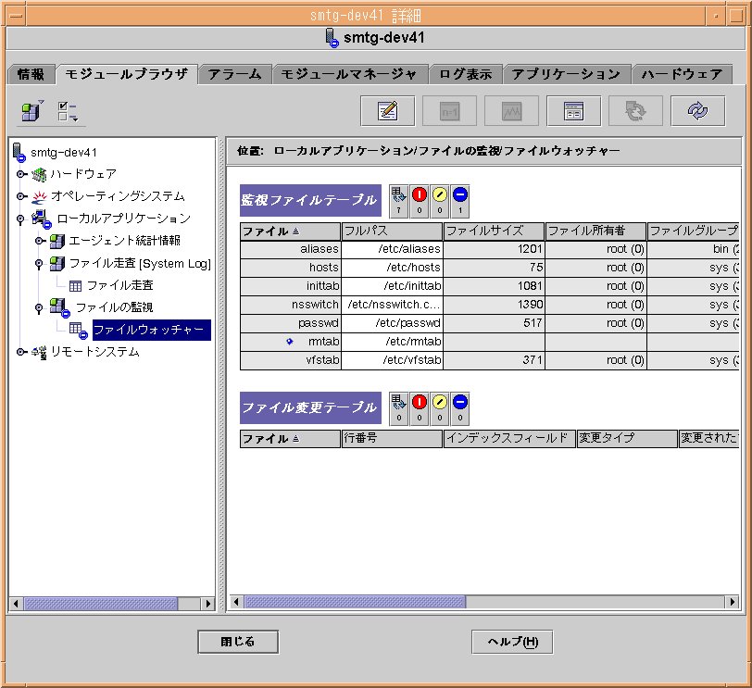
Task: Select the row data toolbar icon
Action: 450,110
